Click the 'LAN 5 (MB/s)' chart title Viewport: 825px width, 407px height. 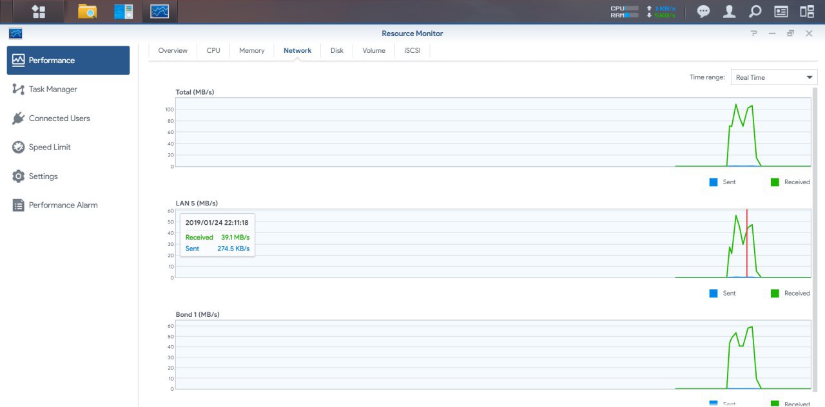coord(197,203)
